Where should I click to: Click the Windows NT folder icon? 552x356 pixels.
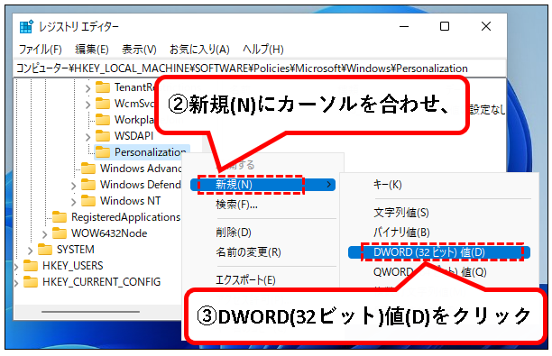coord(88,201)
